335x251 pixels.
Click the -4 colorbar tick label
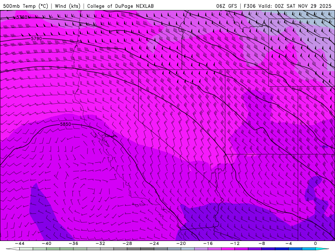pos(289,243)
